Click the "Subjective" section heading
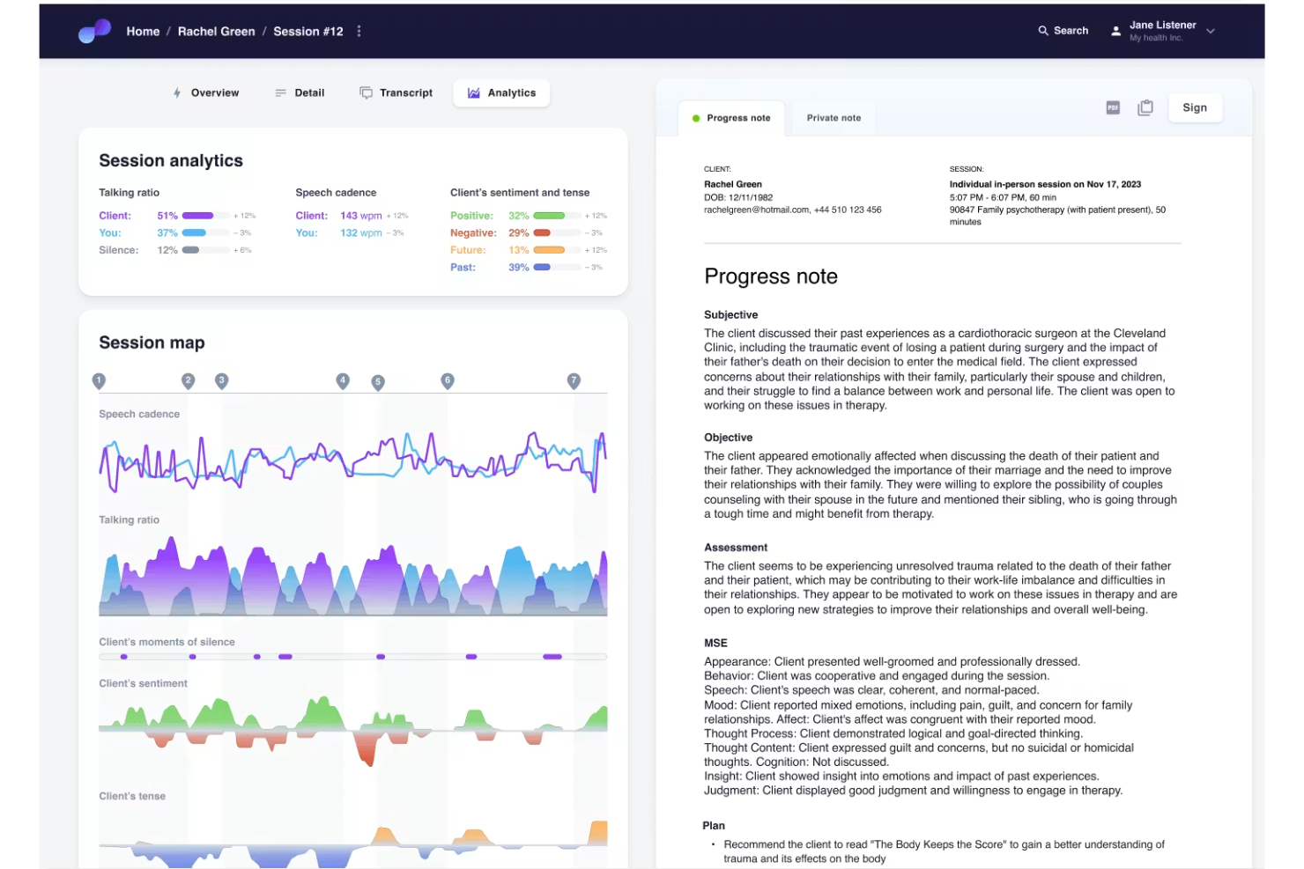The width and height of the screenshot is (1304, 869). tap(730, 315)
